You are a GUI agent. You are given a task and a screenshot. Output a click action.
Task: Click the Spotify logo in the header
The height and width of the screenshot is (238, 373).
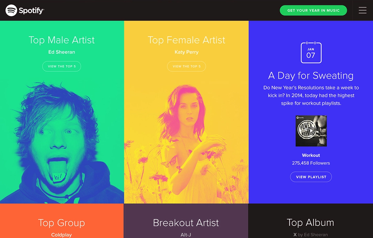(25, 11)
